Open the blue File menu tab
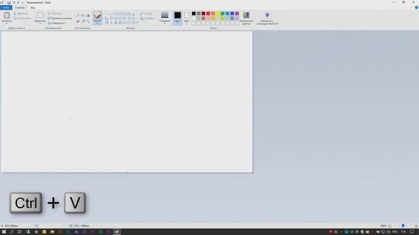419x235 pixels. (x=6, y=7)
